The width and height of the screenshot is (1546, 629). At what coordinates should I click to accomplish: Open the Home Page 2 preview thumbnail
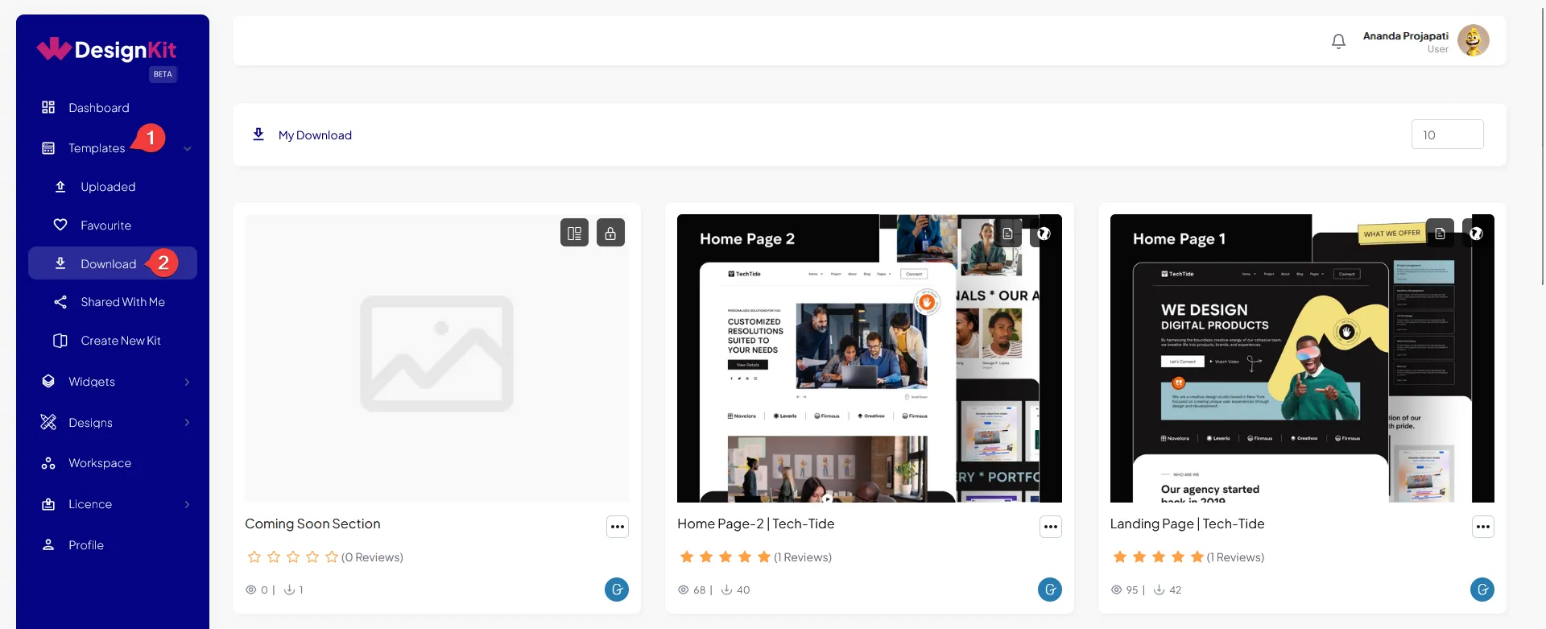tap(869, 358)
